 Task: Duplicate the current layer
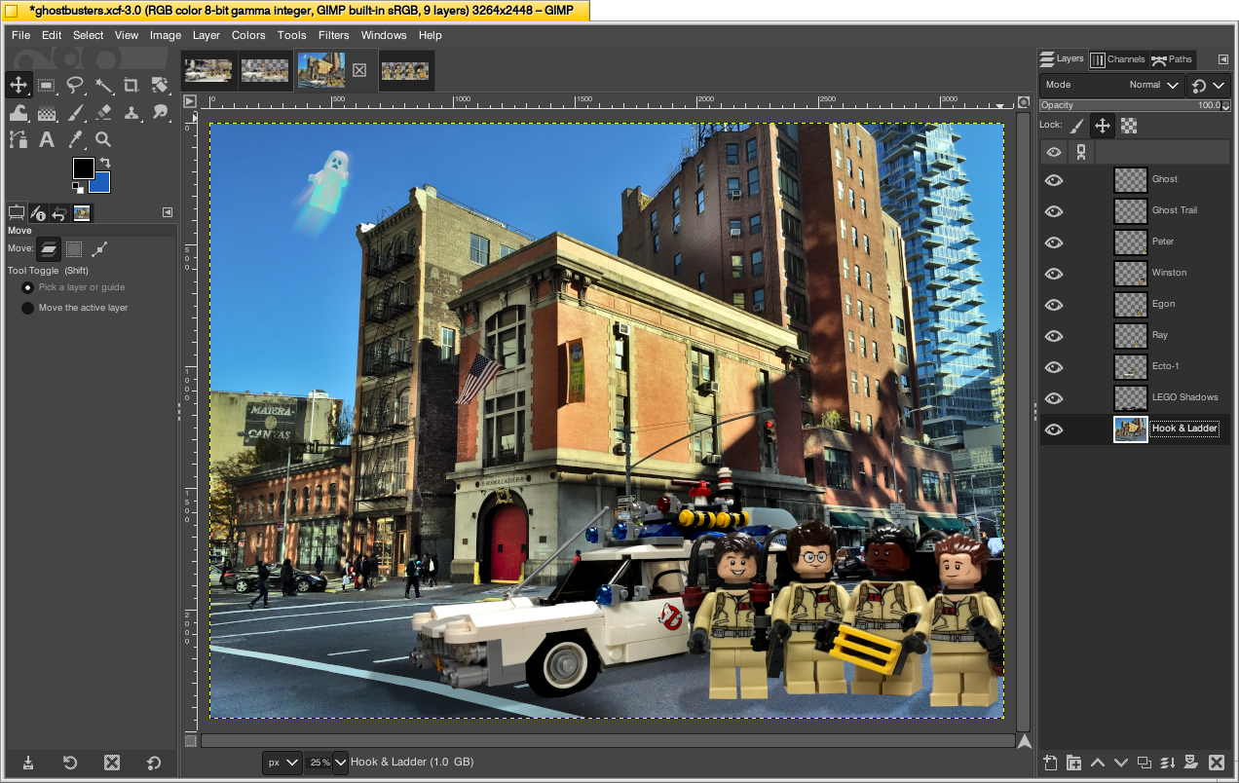(x=1144, y=763)
